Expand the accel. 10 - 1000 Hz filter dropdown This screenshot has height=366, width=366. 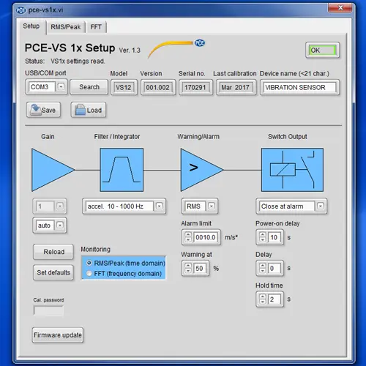click(x=159, y=206)
